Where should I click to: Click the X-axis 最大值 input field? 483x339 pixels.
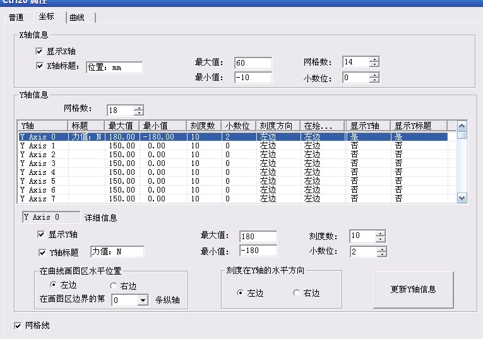pyautogui.click(x=253, y=62)
